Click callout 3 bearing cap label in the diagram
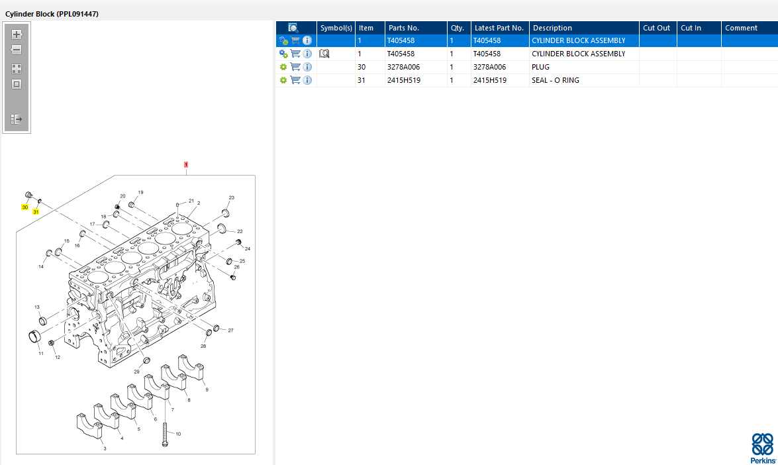The height and width of the screenshot is (465, 778). pyautogui.click(x=105, y=448)
